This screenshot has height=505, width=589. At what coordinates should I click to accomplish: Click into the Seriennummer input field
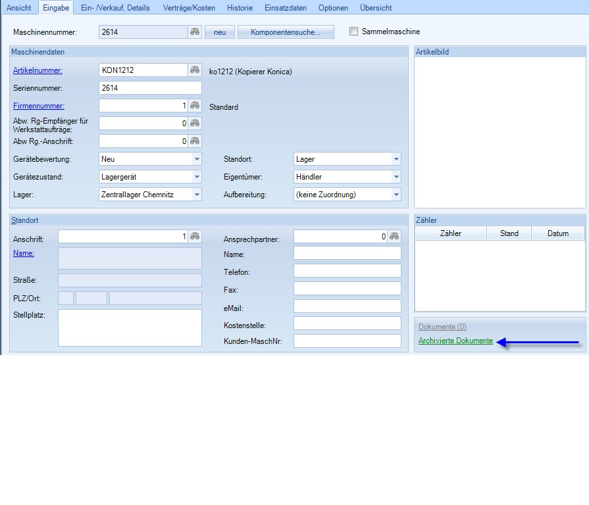[x=150, y=88]
